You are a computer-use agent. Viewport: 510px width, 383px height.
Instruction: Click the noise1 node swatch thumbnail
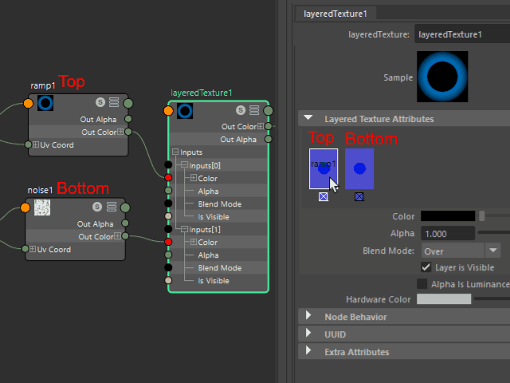point(44,207)
